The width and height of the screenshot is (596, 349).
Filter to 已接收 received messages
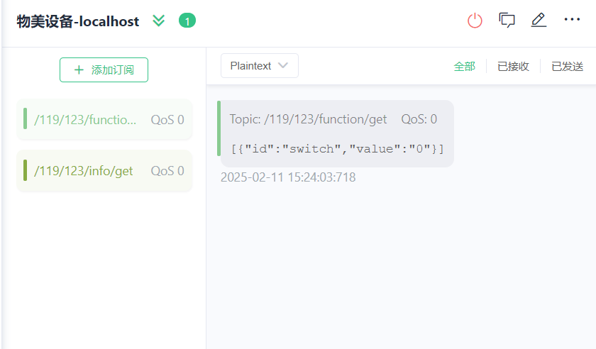513,67
